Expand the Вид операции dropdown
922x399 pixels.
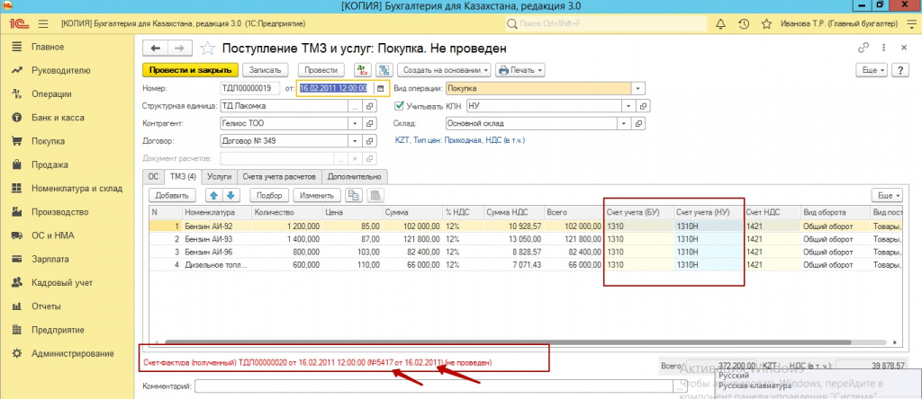pyautogui.click(x=638, y=89)
